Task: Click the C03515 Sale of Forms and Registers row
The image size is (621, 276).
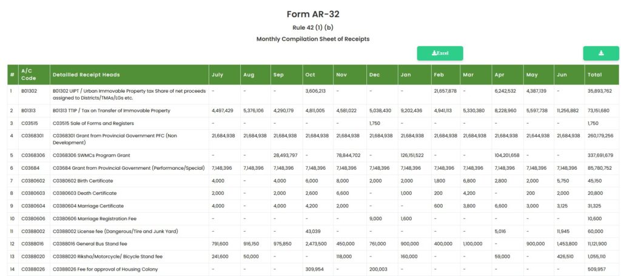Action: point(313,124)
